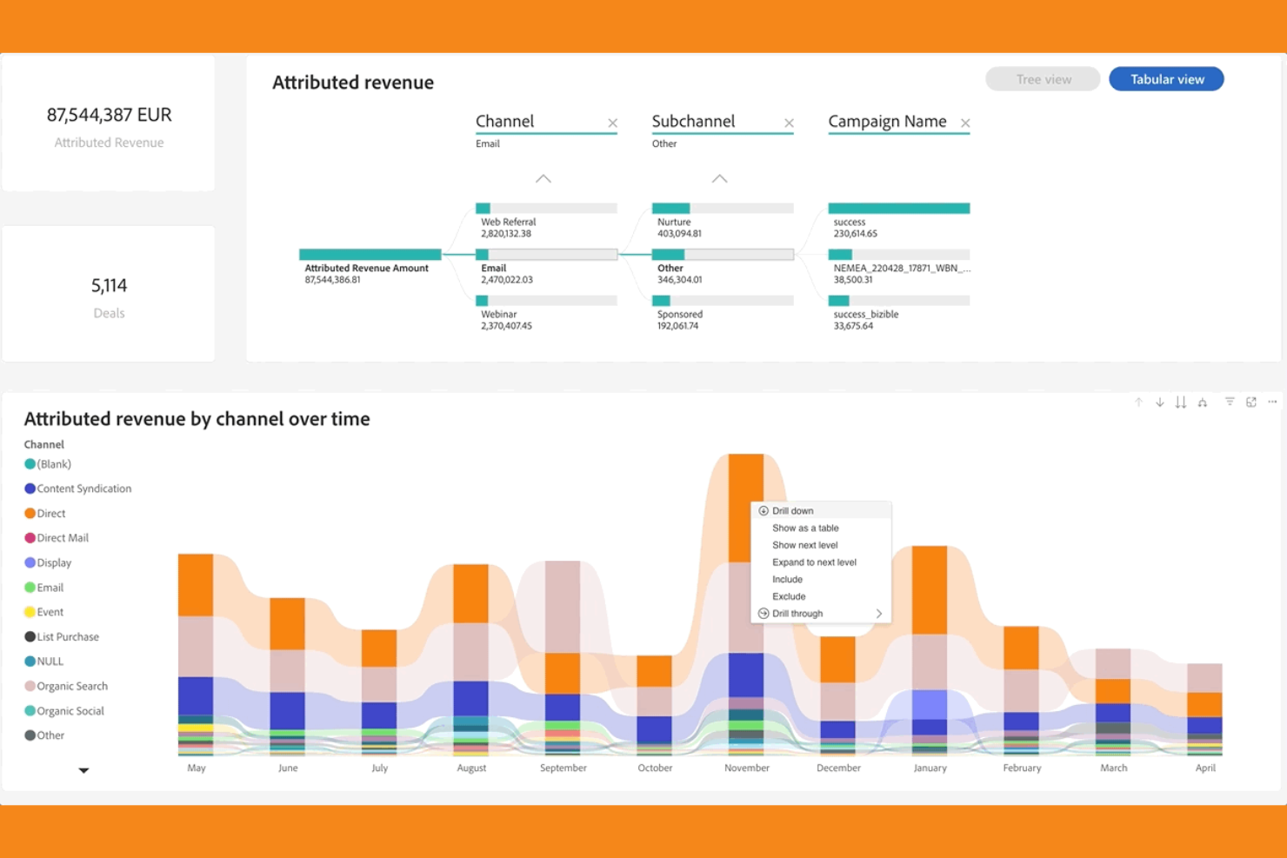Click orange Direct segment in January column
The image size is (1287, 858).
coord(930,590)
